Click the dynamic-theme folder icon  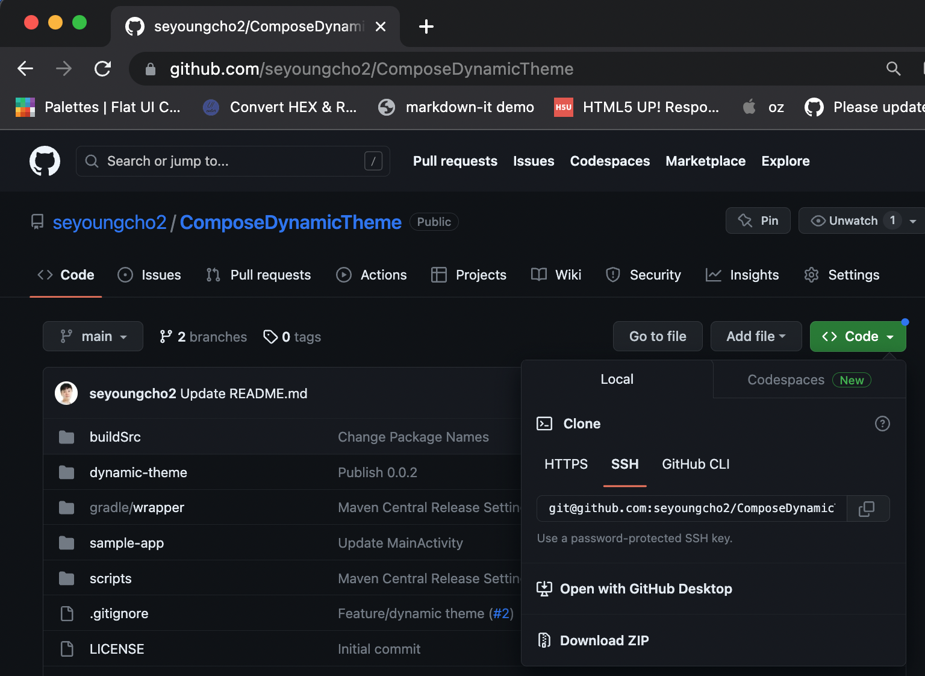point(67,472)
